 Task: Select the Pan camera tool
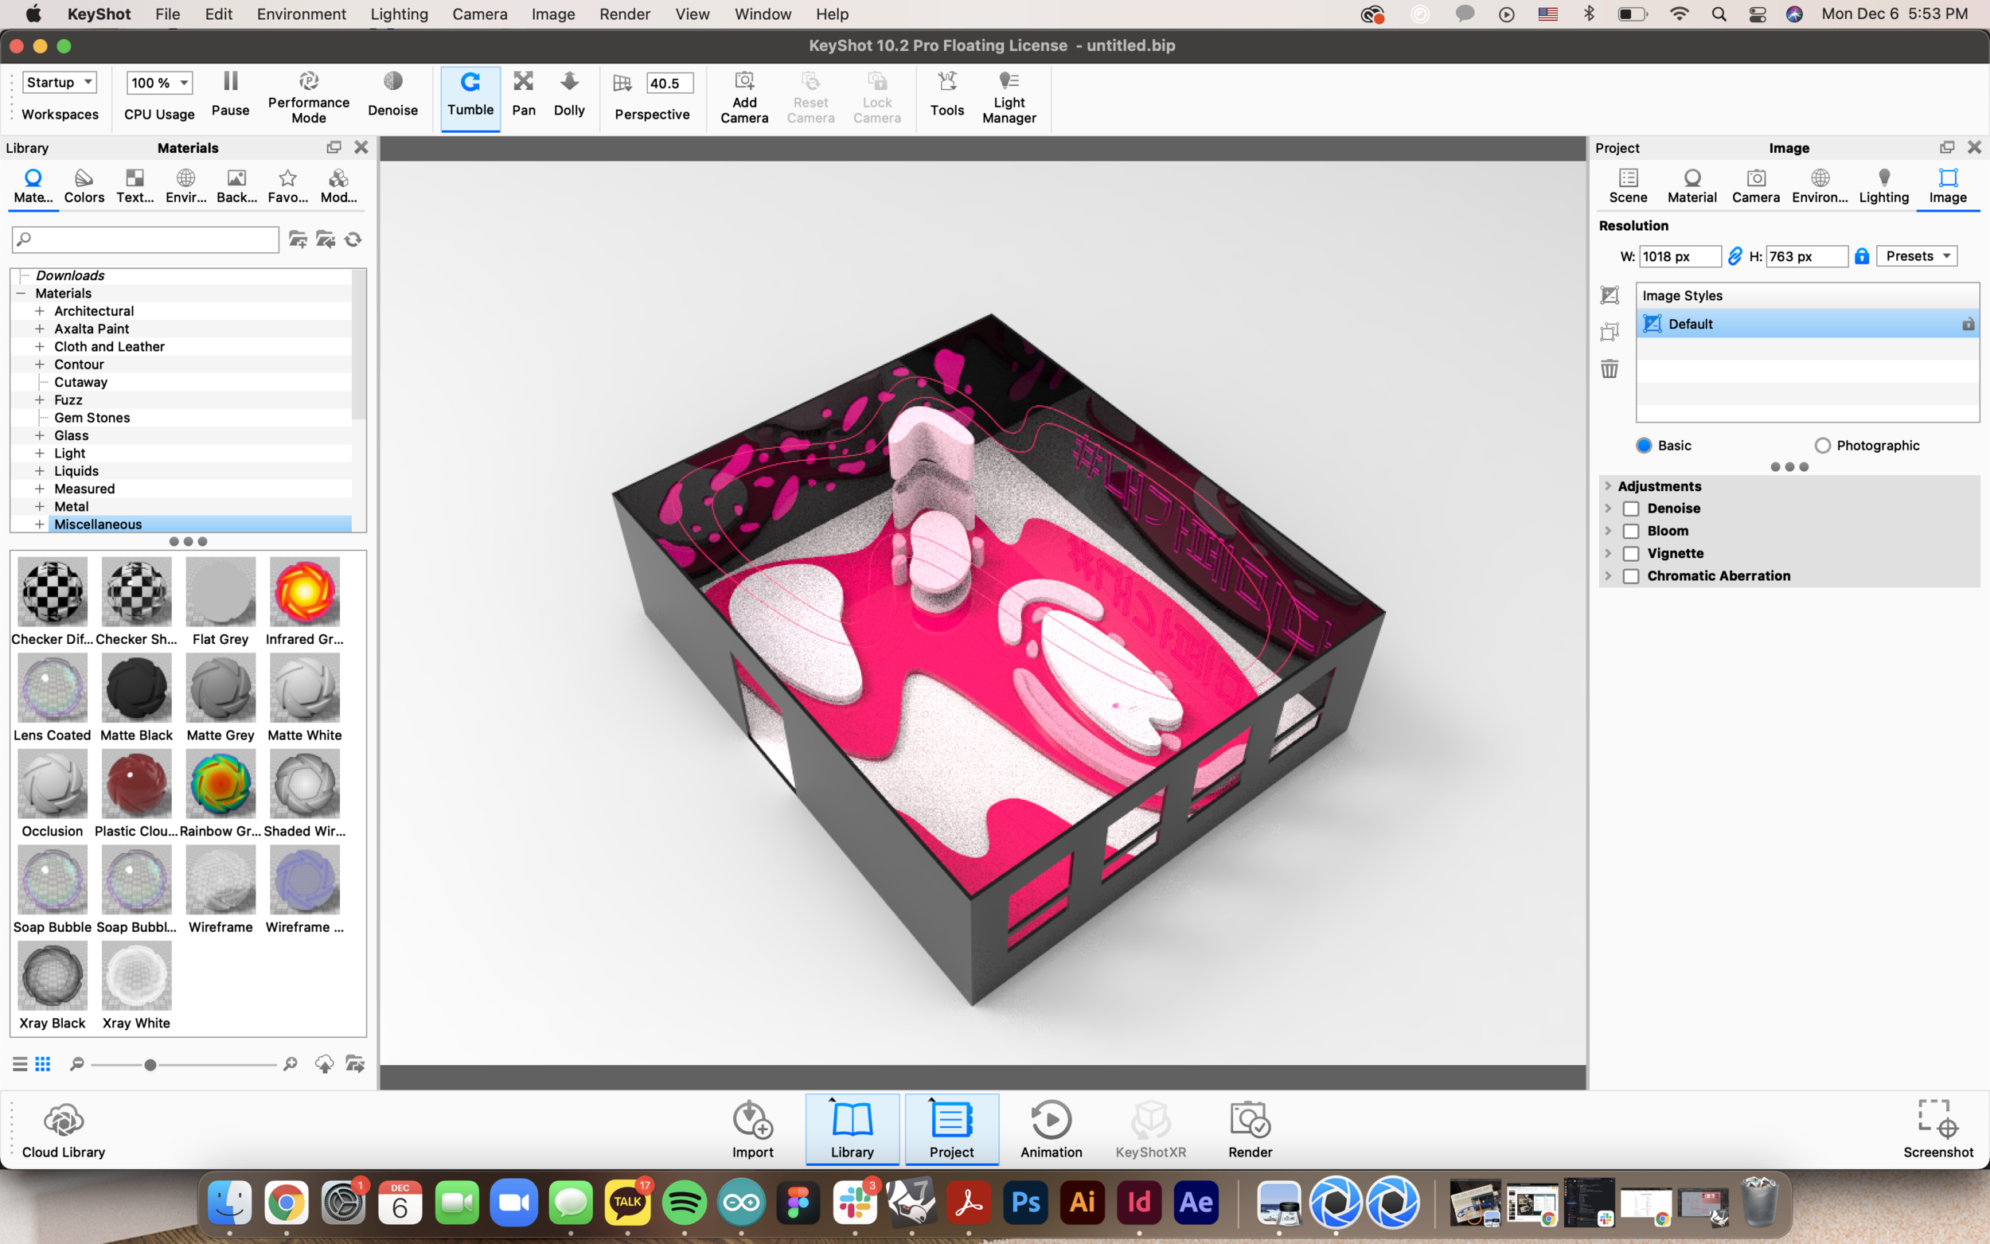coord(523,95)
